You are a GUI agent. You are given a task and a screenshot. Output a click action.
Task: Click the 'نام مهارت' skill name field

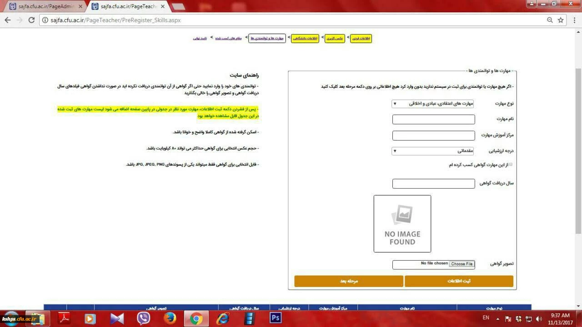433,120
